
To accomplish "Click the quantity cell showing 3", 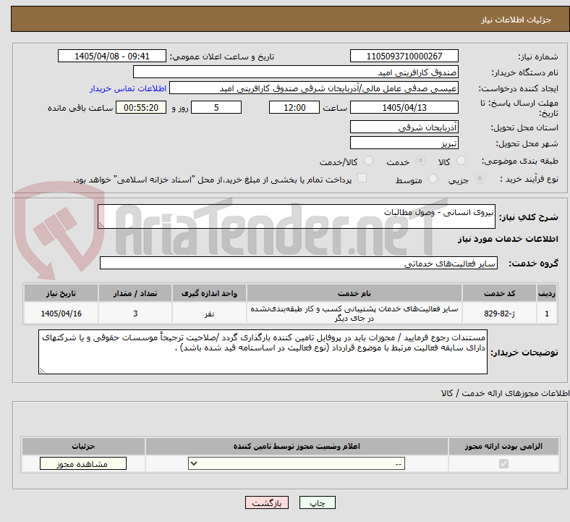I will 135,313.
